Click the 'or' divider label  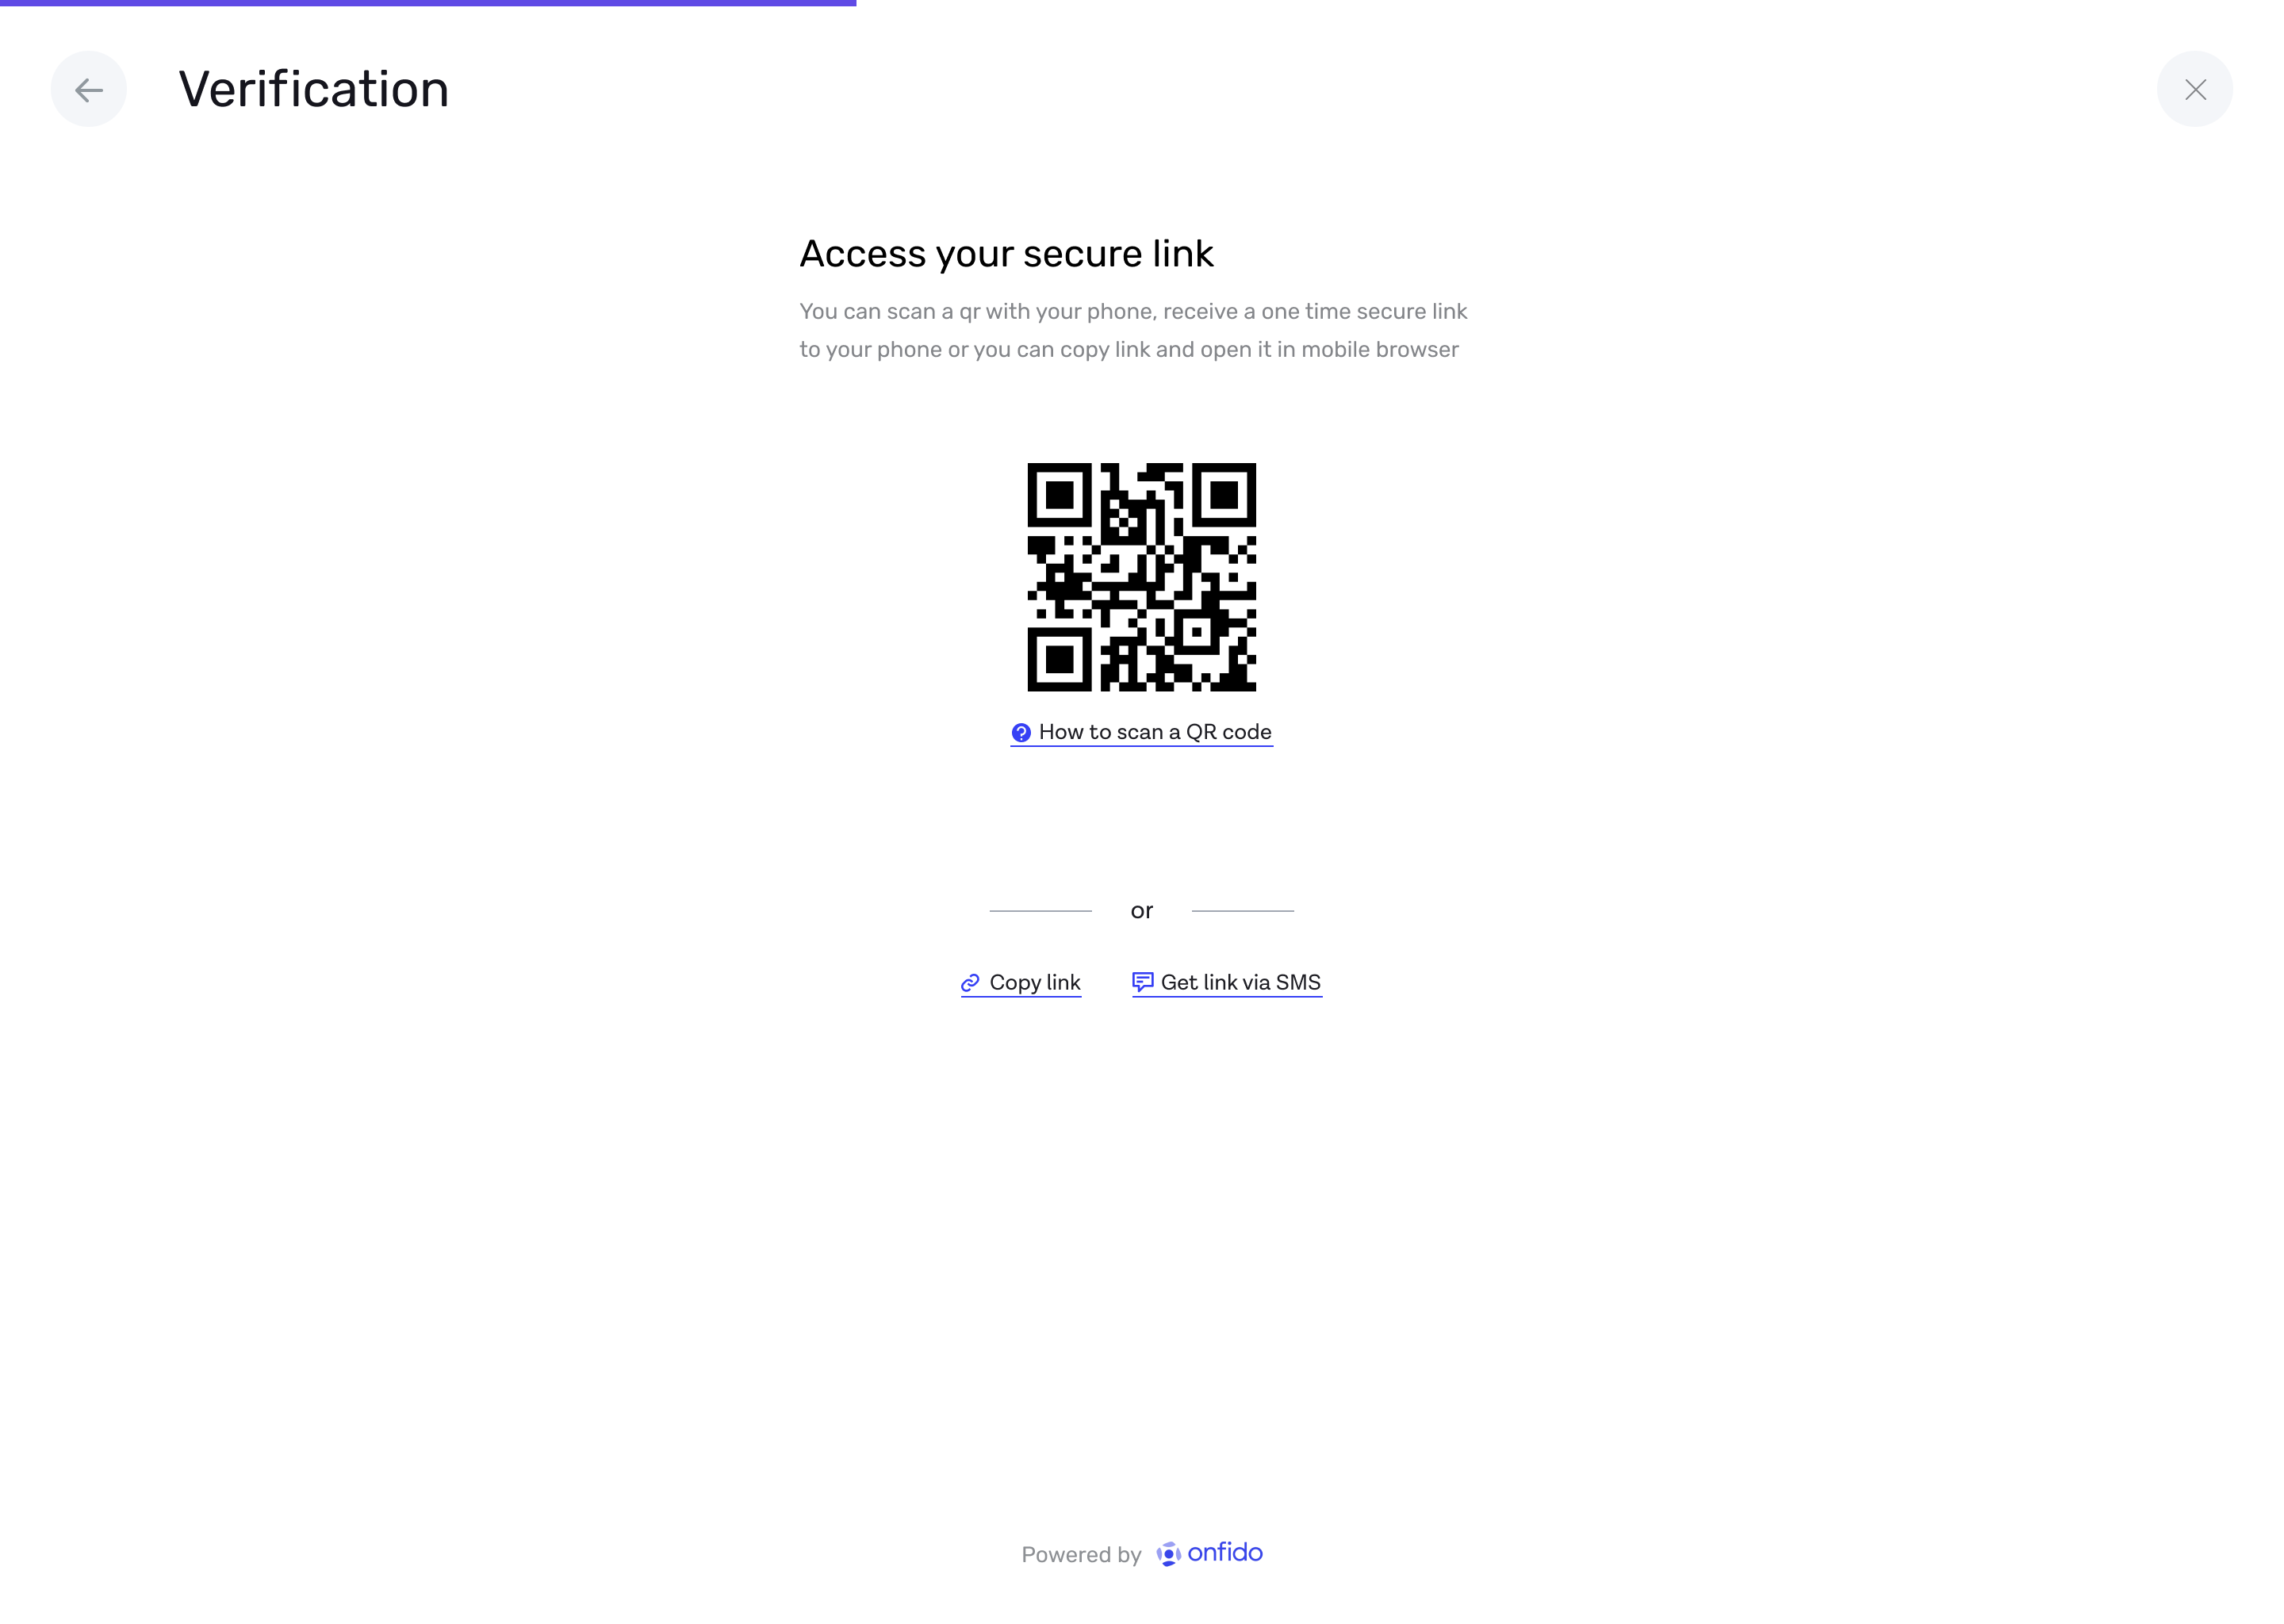point(1141,911)
